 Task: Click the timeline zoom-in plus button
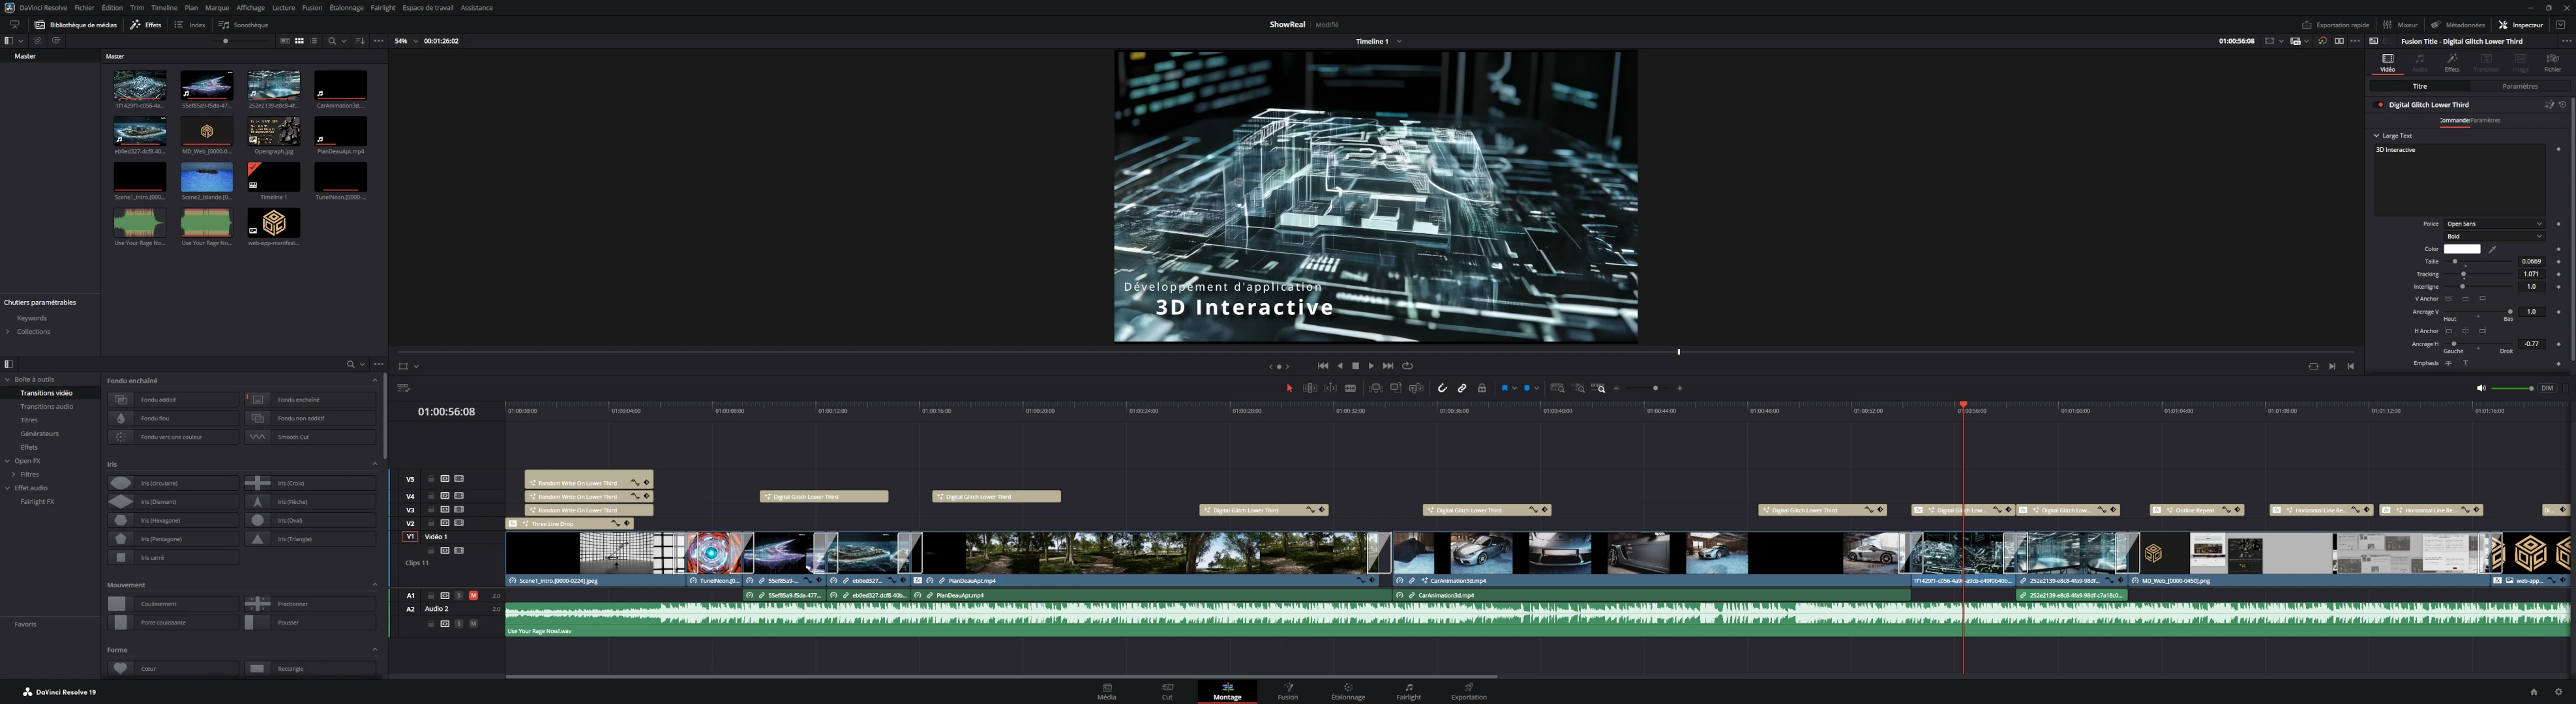click(x=1680, y=388)
